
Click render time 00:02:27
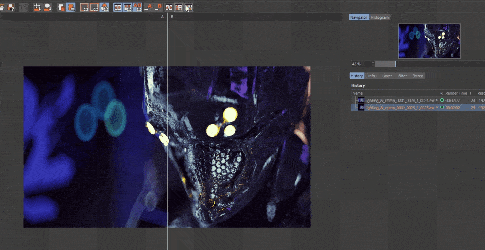452,100
